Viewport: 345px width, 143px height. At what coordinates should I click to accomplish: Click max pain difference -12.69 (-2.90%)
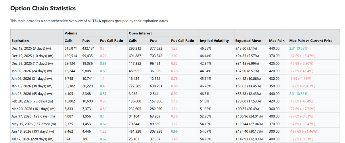[x=301, y=63]
